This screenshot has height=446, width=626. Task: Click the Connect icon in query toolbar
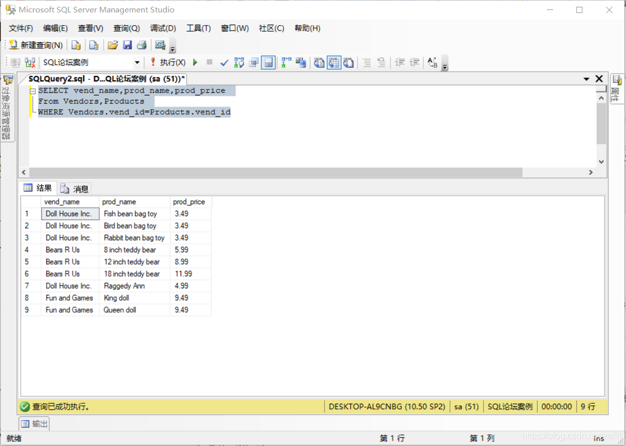(16, 62)
